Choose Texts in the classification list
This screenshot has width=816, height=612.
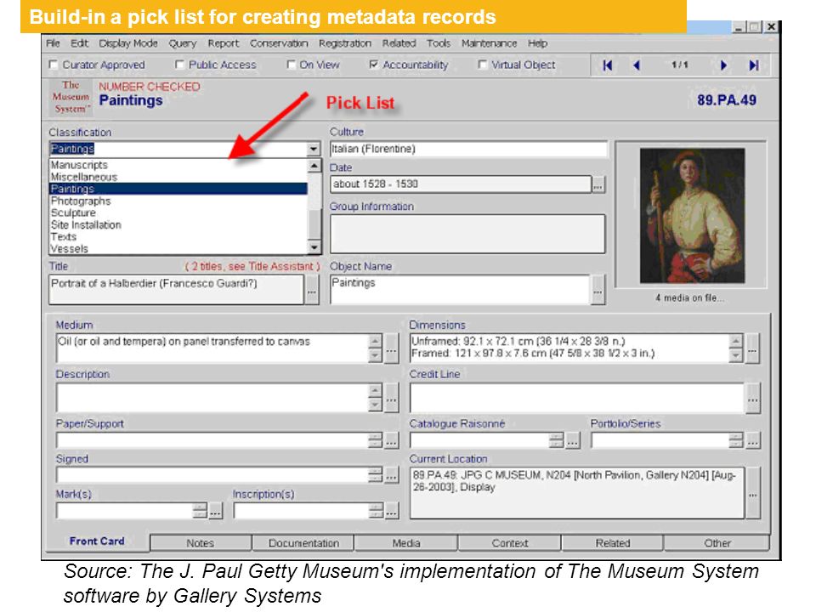pyautogui.click(x=178, y=237)
